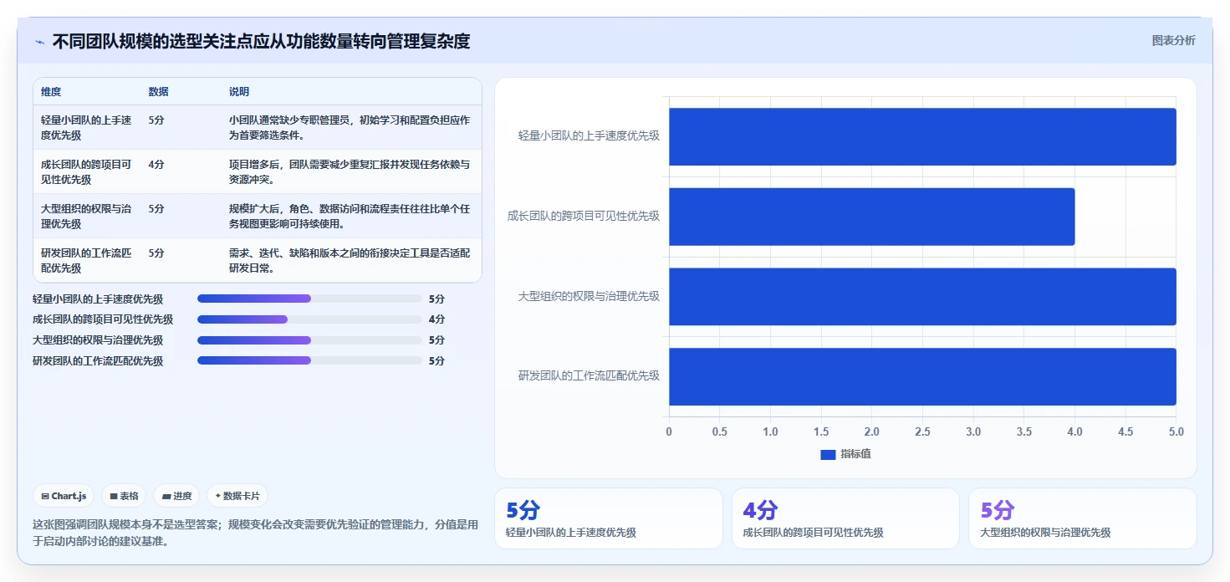
Task: Click description starting 项目增多后
Action: click(350, 171)
